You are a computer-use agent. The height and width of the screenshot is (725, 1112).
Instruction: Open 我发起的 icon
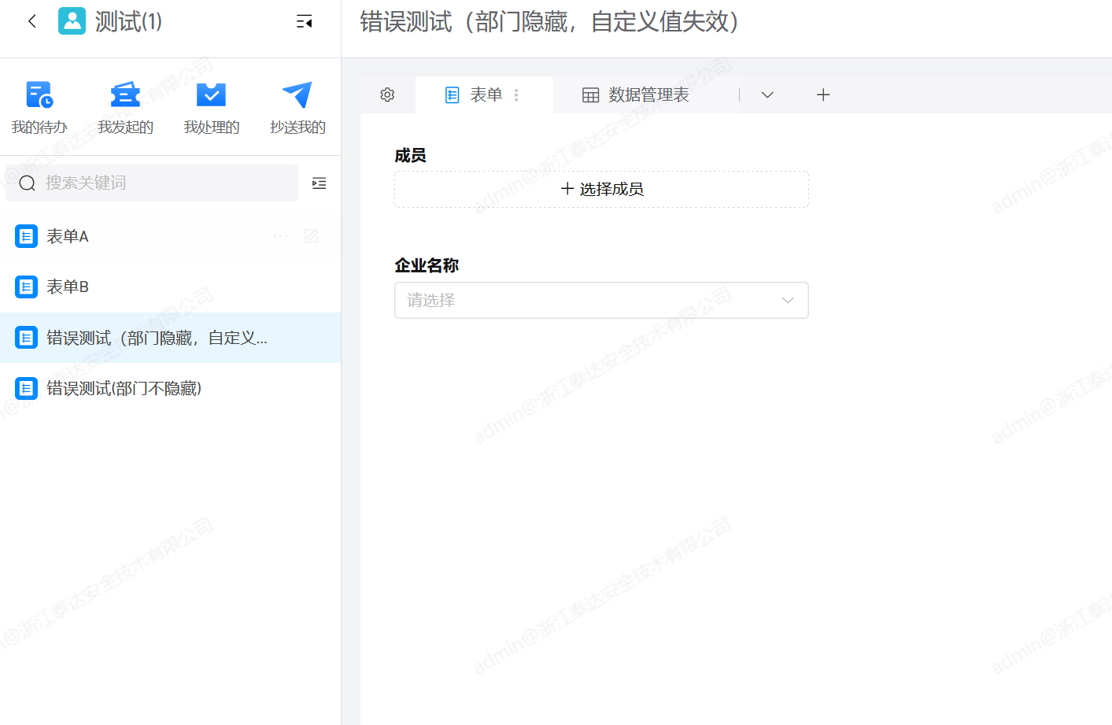125,95
